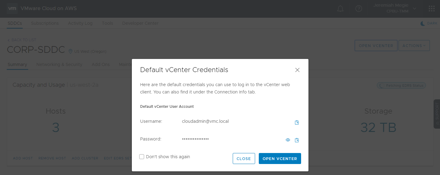440x175 pixels.
Task: Open the apps grid switcher
Action: (x=432, y=9)
